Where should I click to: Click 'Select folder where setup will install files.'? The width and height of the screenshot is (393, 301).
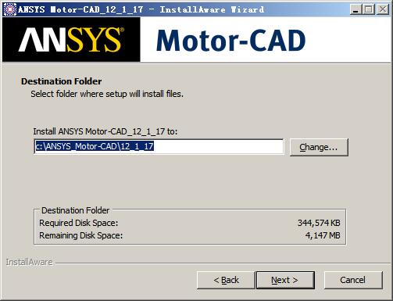pos(107,94)
